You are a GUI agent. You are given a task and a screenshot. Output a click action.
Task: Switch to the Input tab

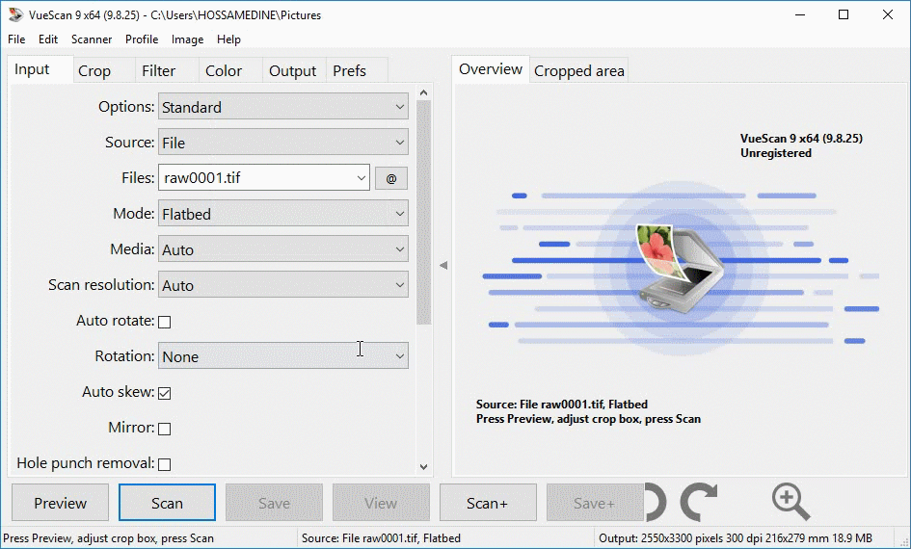point(40,69)
